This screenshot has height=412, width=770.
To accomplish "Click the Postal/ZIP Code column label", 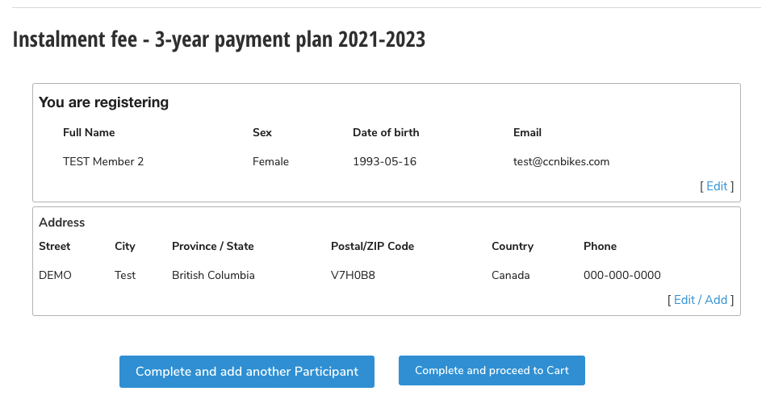I will pyautogui.click(x=372, y=246).
